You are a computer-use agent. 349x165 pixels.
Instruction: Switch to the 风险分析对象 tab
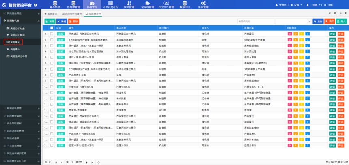tap(72, 14)
